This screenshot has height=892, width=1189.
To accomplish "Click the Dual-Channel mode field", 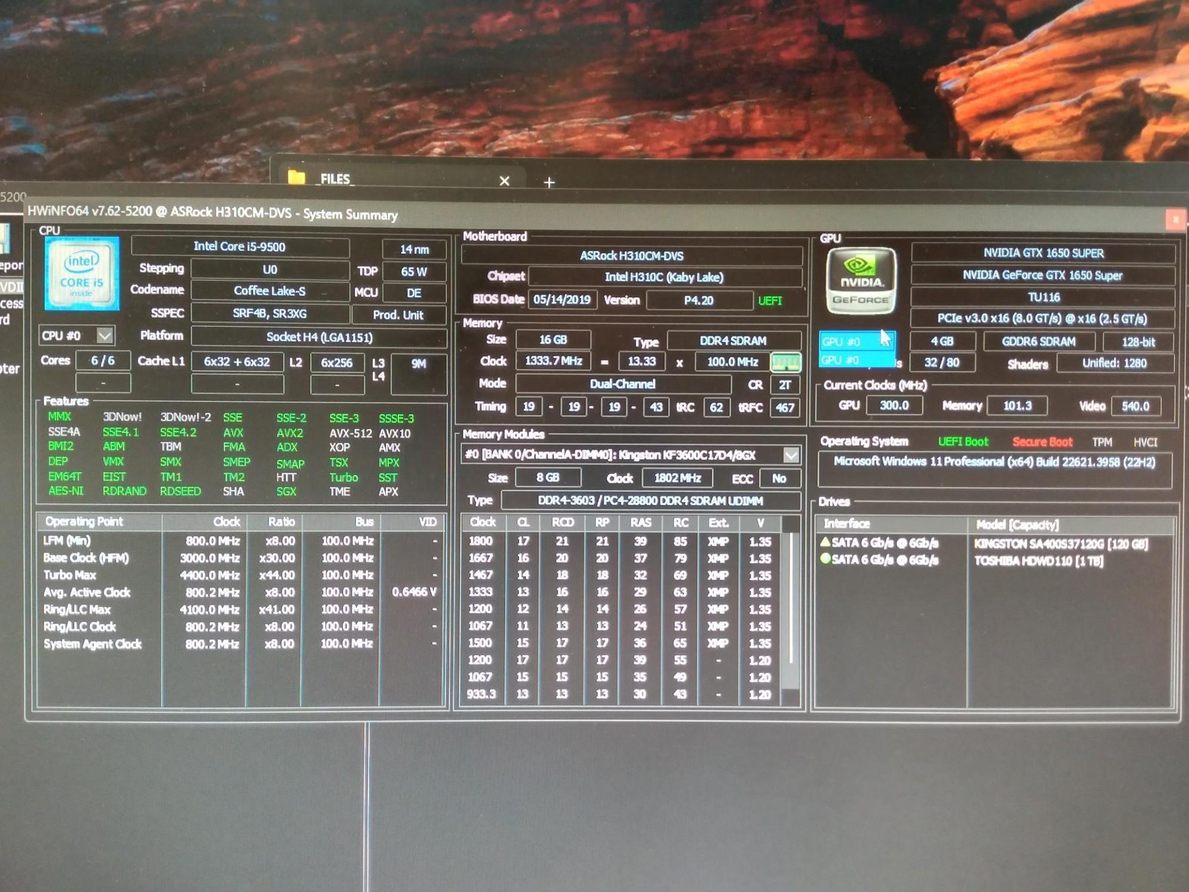I will point(622,384).
